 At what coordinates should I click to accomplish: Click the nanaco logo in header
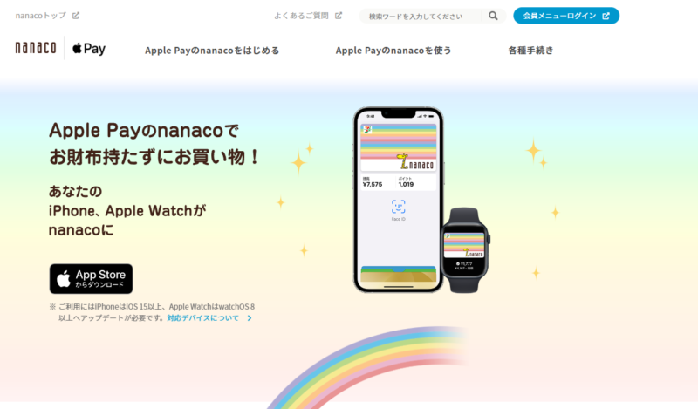[x=36, y=48]
